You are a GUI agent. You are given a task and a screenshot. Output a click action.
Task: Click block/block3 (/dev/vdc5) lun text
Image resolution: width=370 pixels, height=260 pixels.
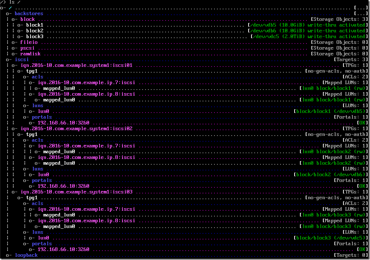(x=330, y=238)
